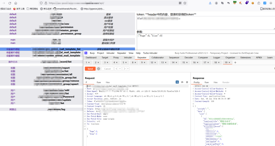Click the browser reload icon
The height and width of the screenshot is (146, 275).
[10, 3]
